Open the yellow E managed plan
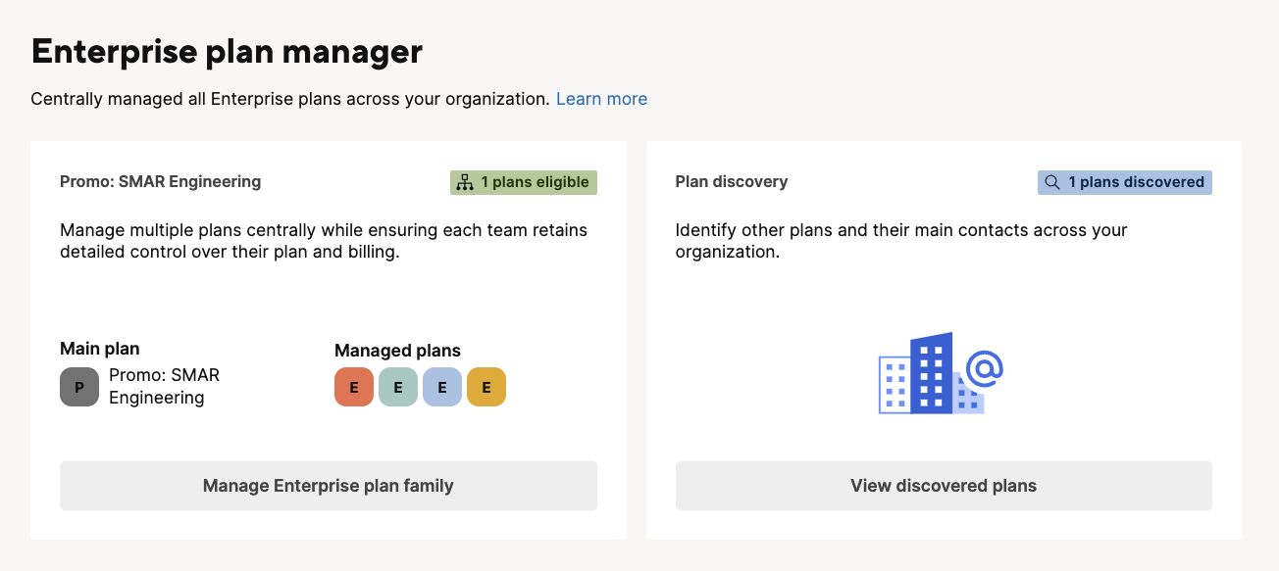Image resolution: width=1279 pixels, height=571 pixels. click(486, 387)
